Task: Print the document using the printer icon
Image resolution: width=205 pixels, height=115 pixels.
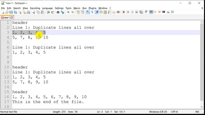Action: pyautogui.click(x=29, y=12)
